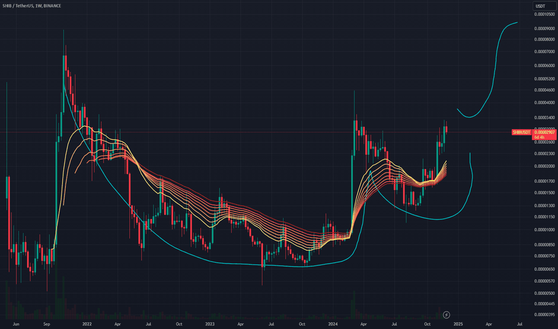
Task: Click the 0.00001700 price axis label
Action: [x=544, y=181]
